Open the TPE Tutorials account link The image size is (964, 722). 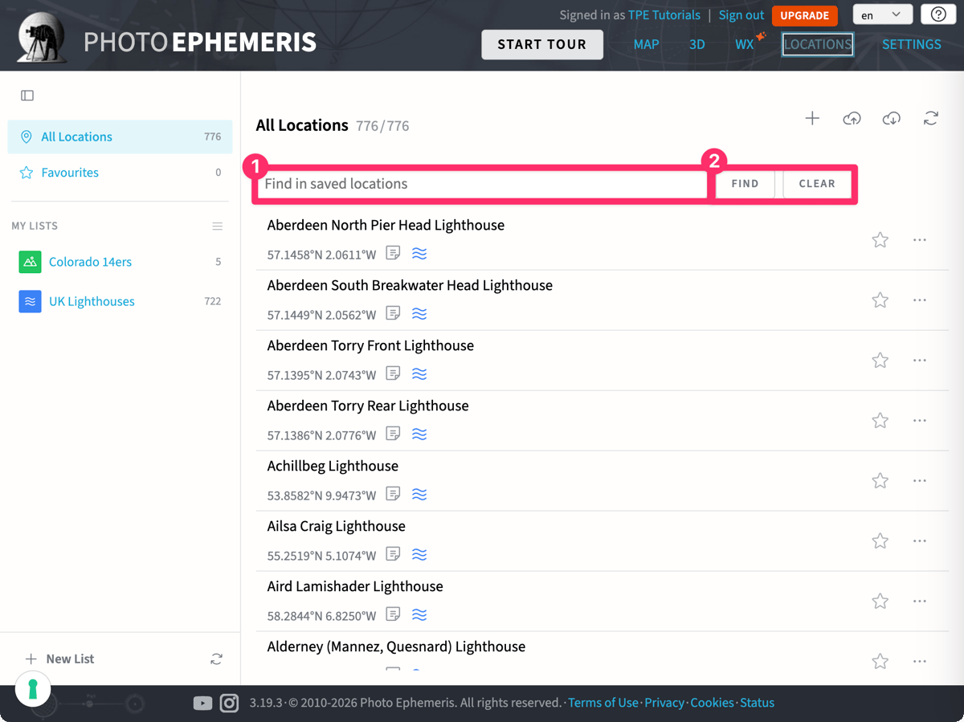[664, 15]
